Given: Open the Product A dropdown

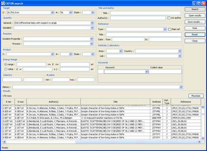Looking at the screenshot, I should [x=70, y=54].
